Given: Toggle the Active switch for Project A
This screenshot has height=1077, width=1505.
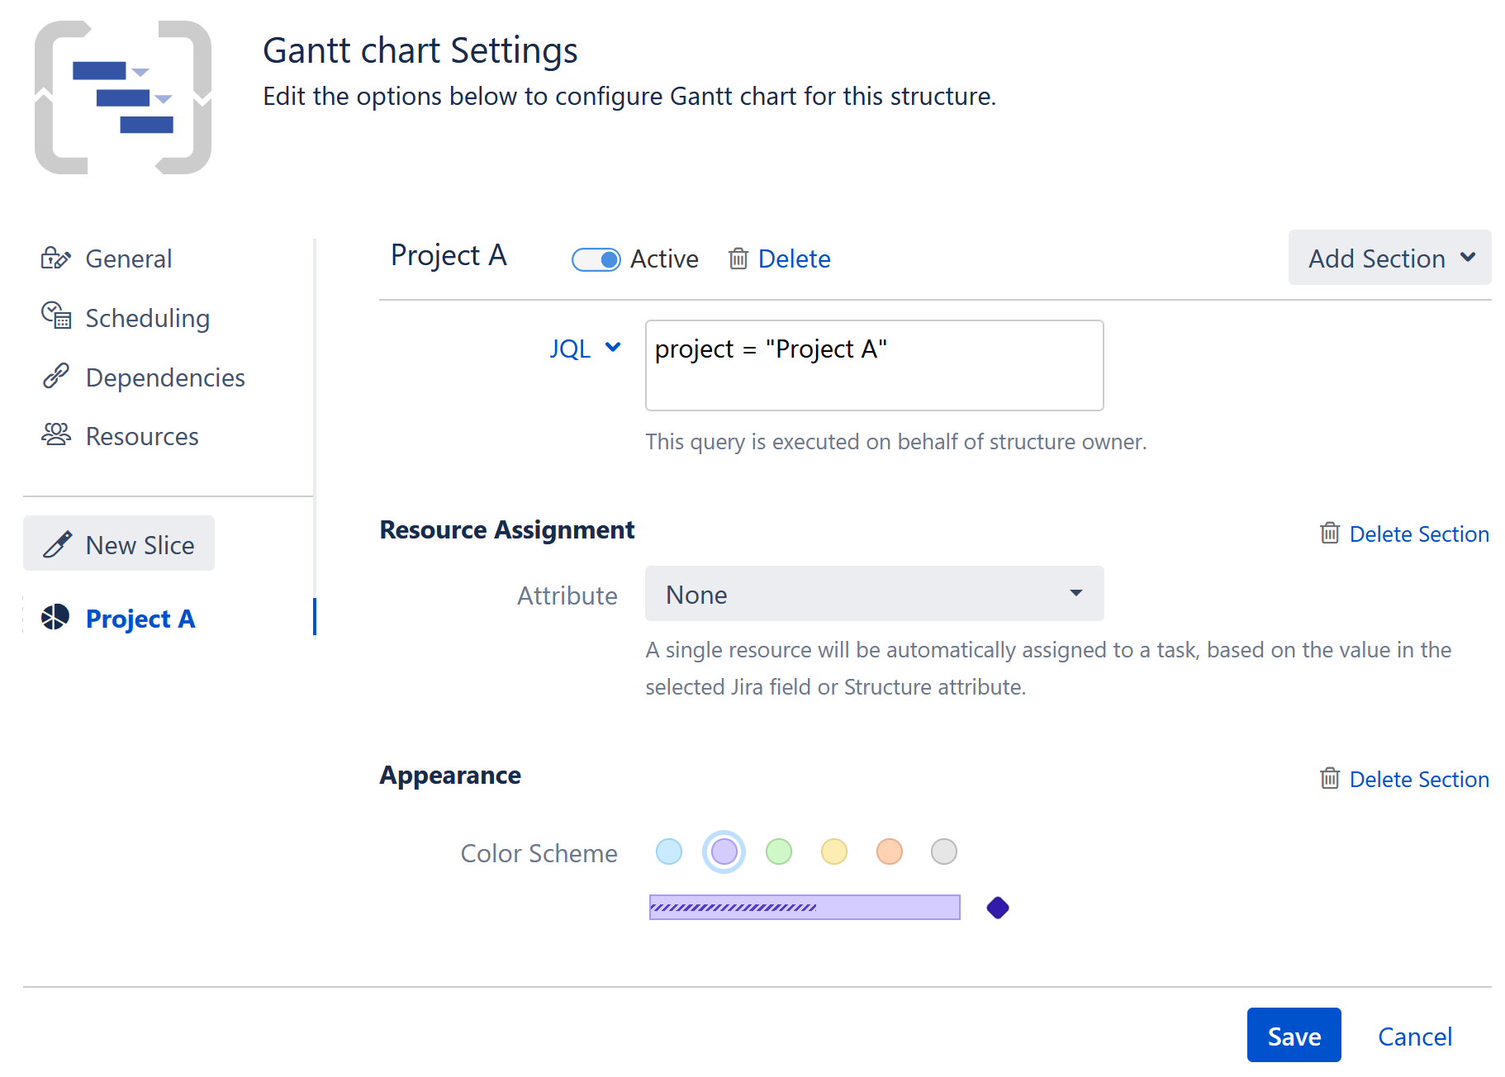Looking at the screenshot, I should point(596,259).
